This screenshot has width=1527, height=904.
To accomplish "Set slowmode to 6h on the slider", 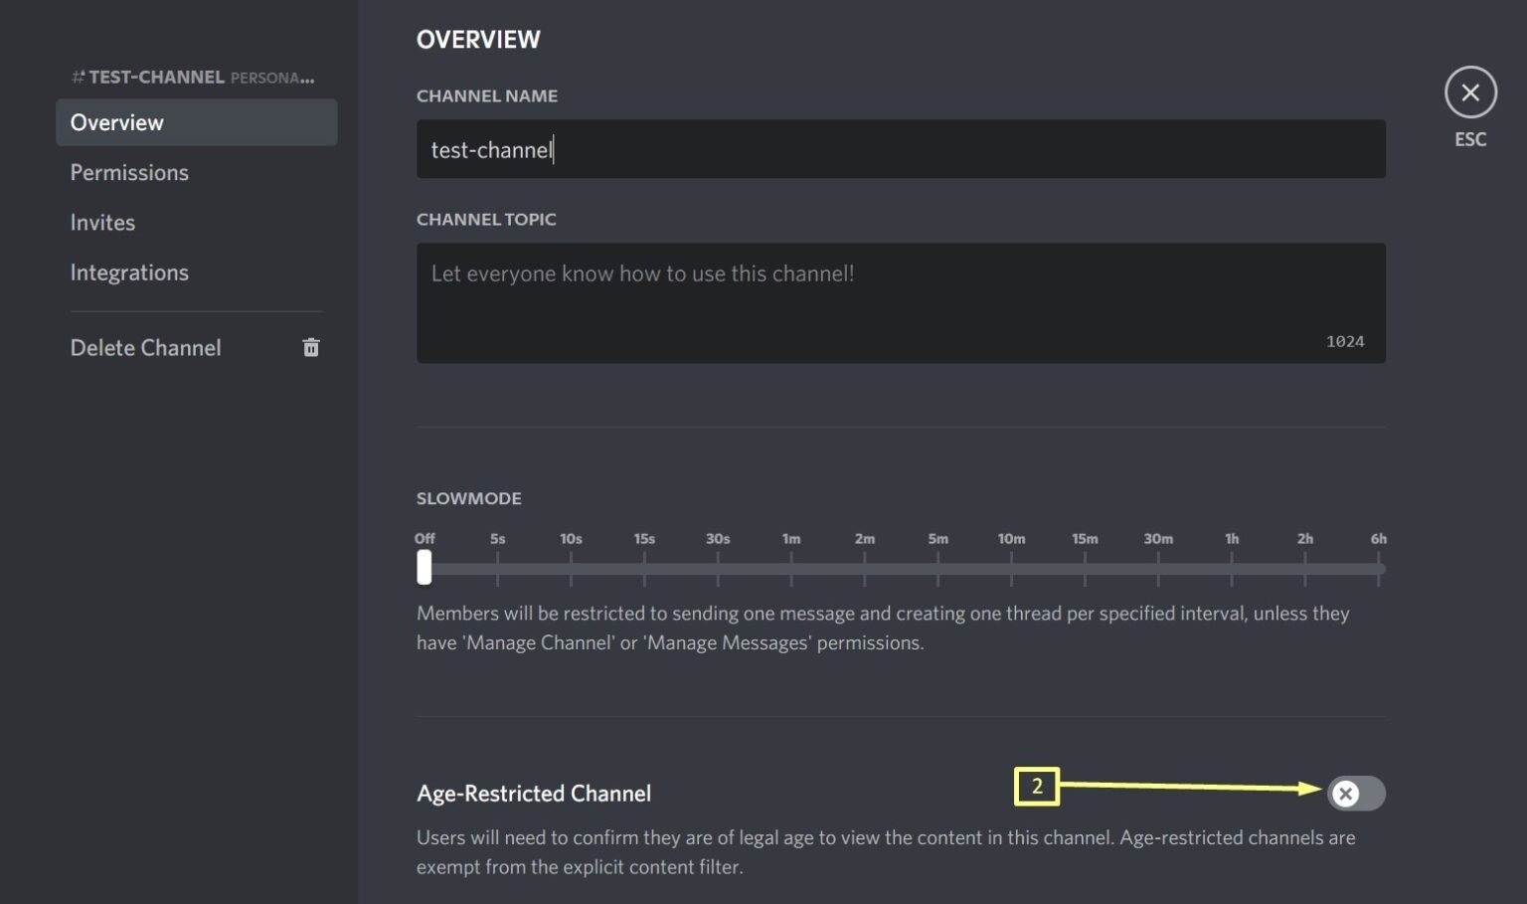I will 1379,567.
